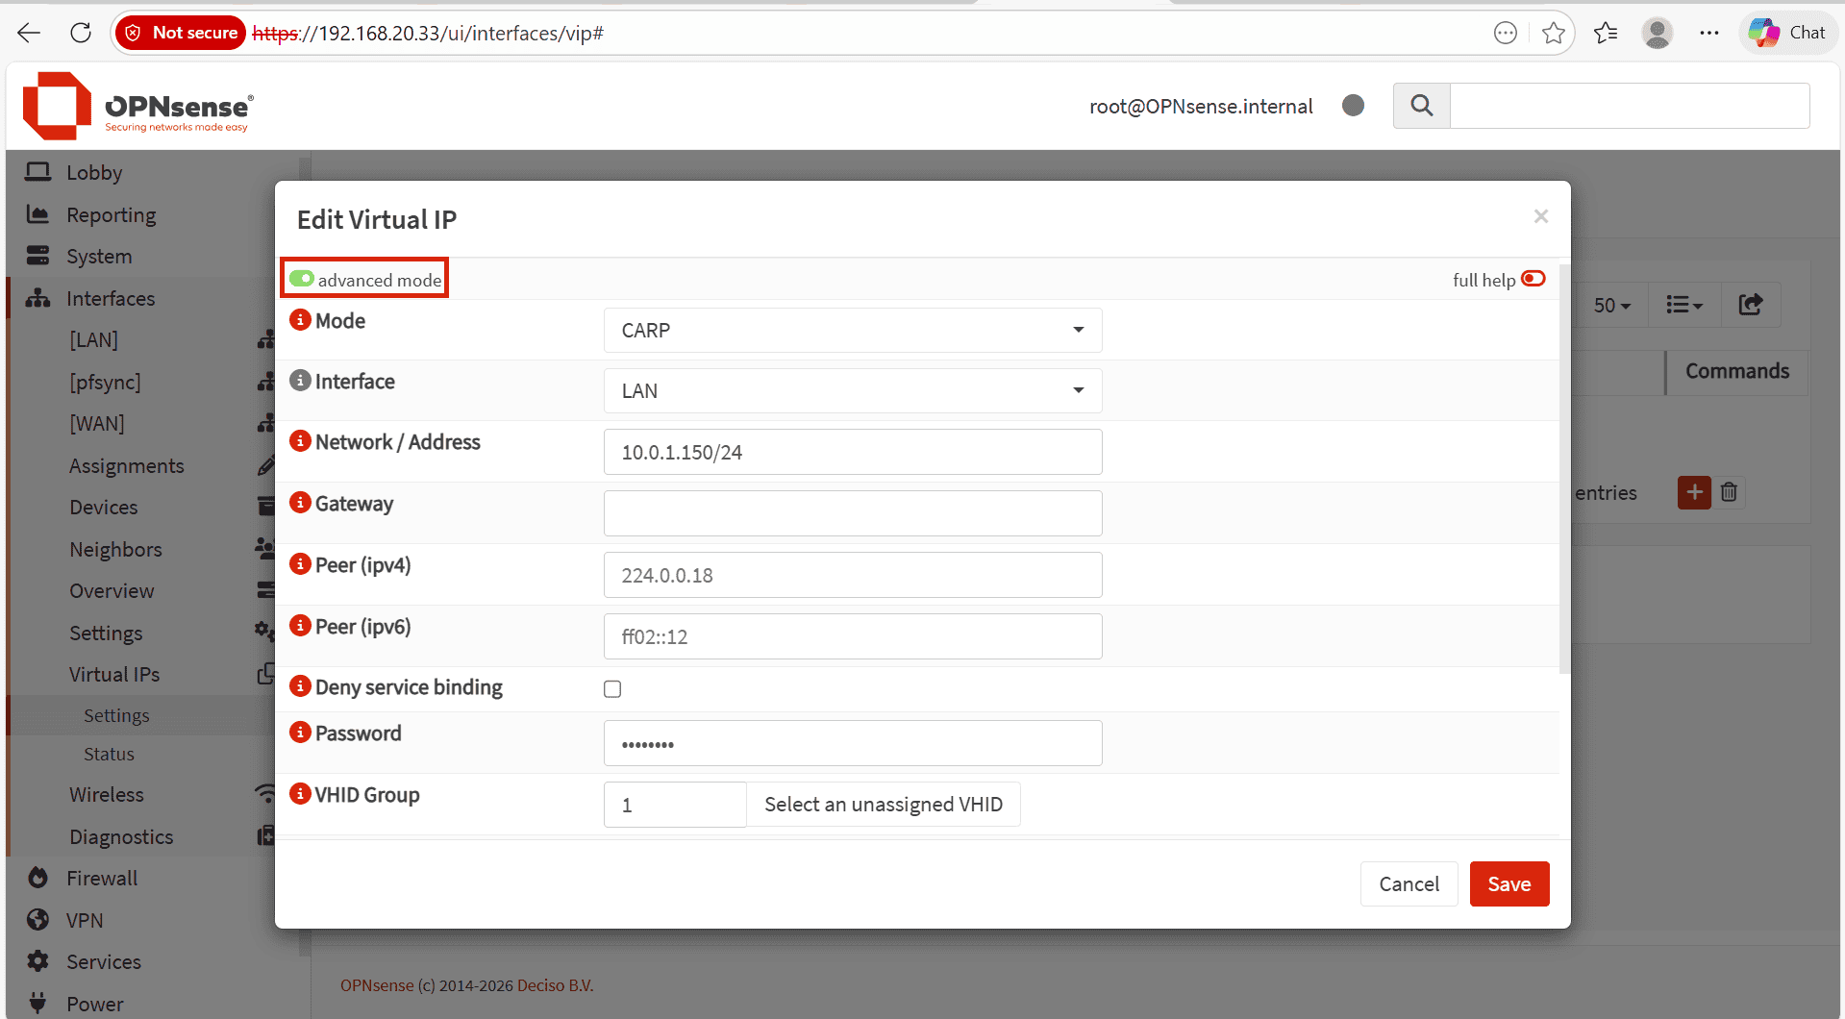Click the Not secure site badge
The image size is (1845, 1019).
181,33
